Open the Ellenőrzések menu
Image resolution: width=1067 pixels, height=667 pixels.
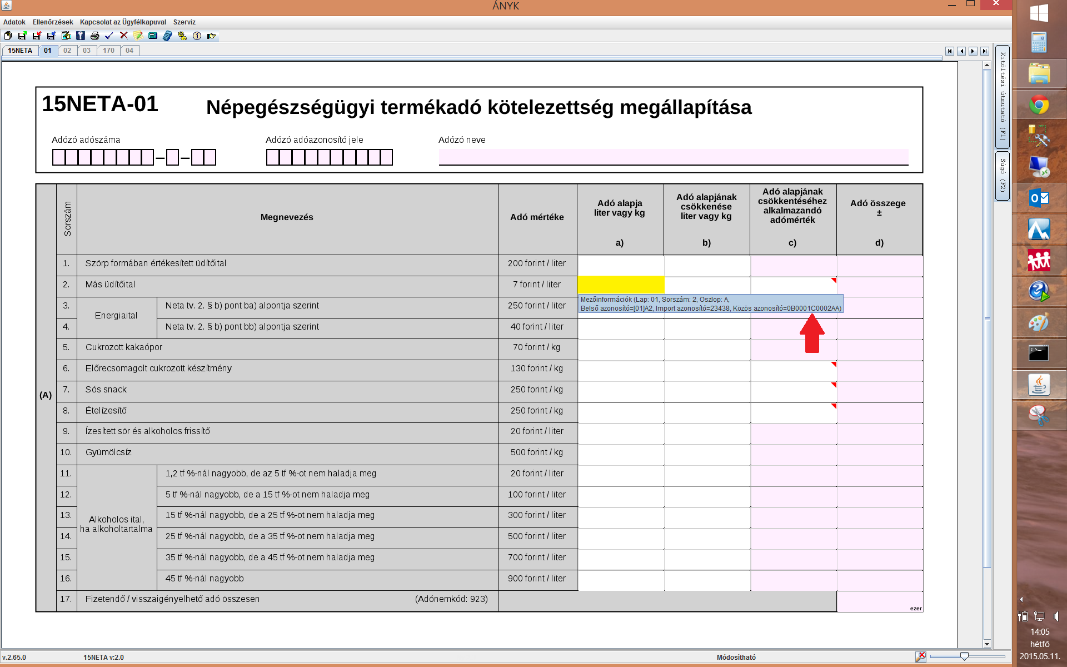(53, 22)
